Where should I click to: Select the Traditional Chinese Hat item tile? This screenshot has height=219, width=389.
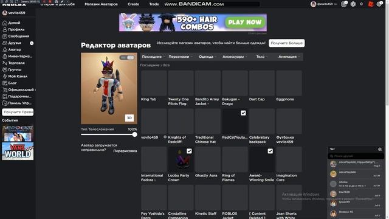click(208, 121)
